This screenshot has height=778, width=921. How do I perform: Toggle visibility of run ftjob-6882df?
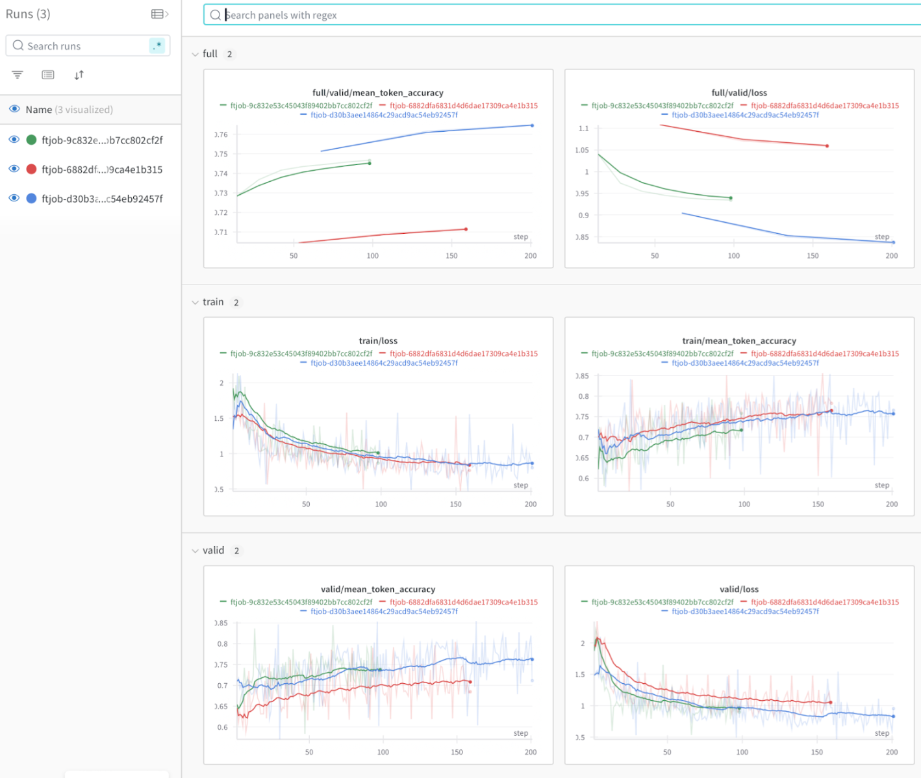click(x=14, y=169)
